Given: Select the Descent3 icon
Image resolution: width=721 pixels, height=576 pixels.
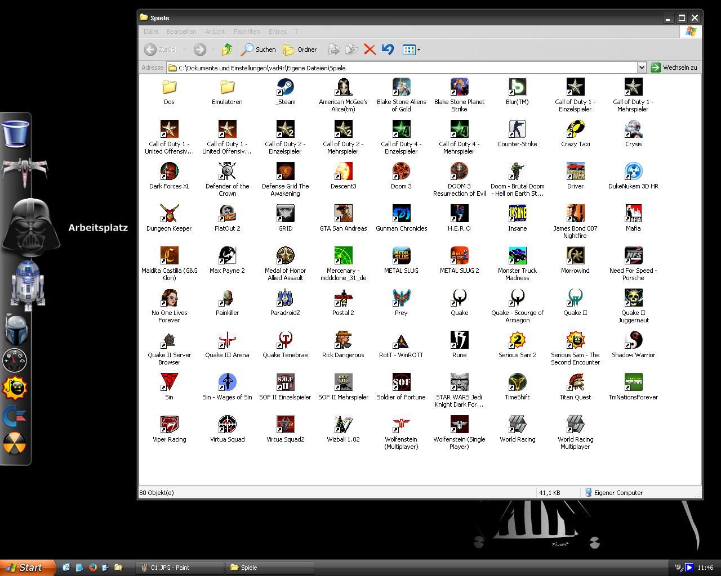Looking at the screenshot, I should (343, 172).
